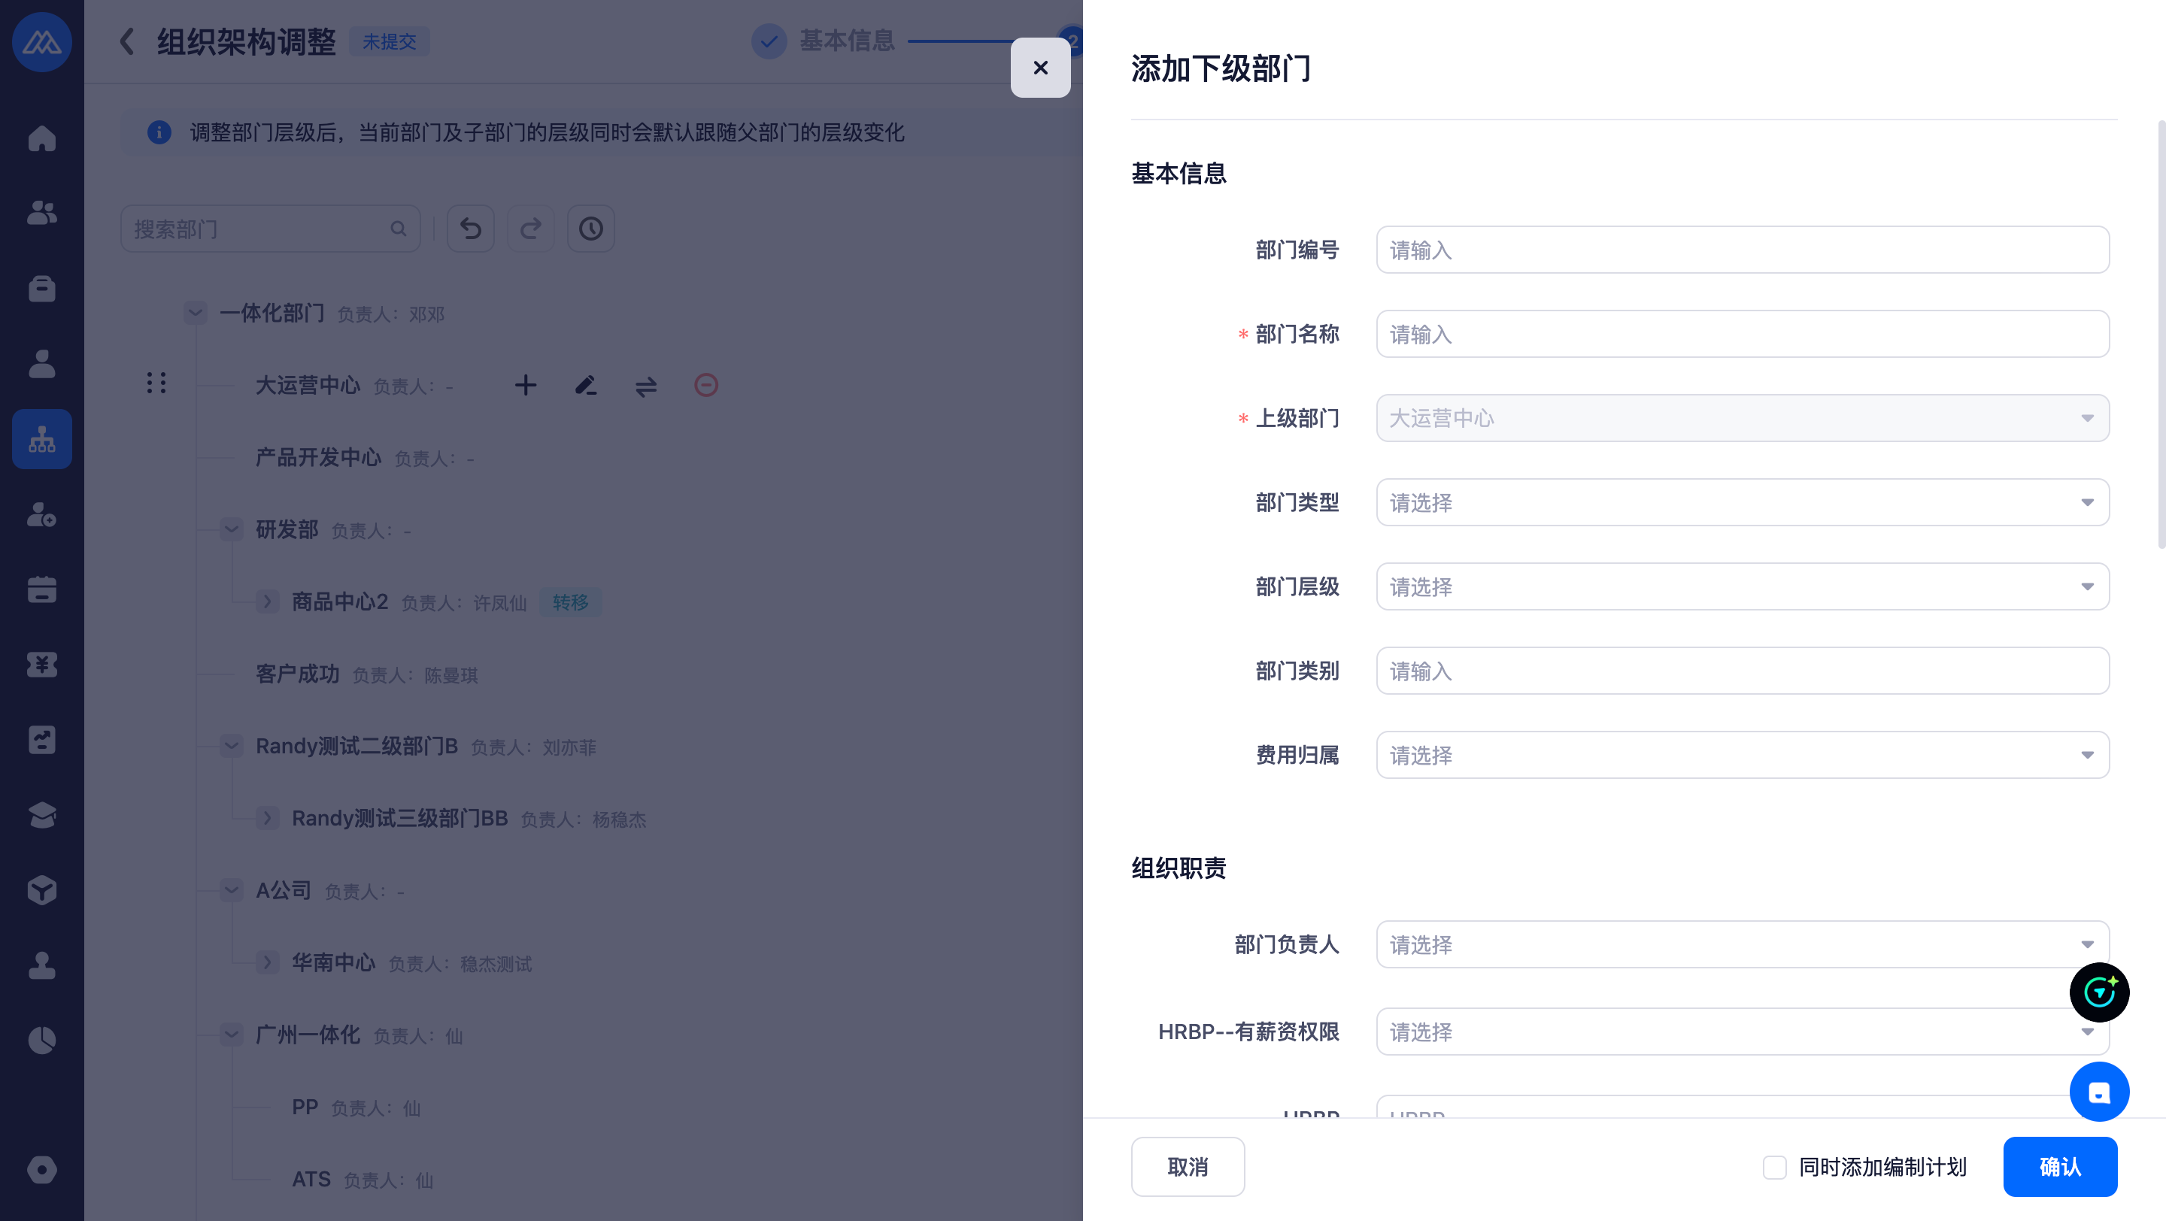
Task: Click the home icon in sidebar
Action: click(x=41, y=138)
